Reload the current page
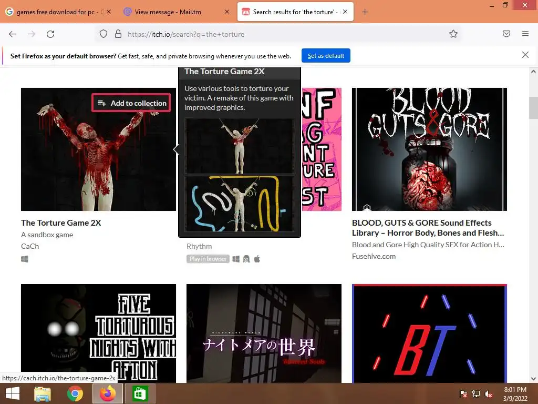Screen dimensions: 538x404 [x=50, y=34]
